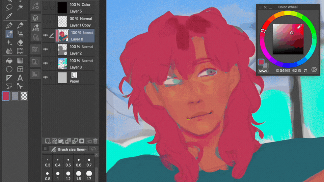Switch color space with the round arrow button

pos(314,70)
